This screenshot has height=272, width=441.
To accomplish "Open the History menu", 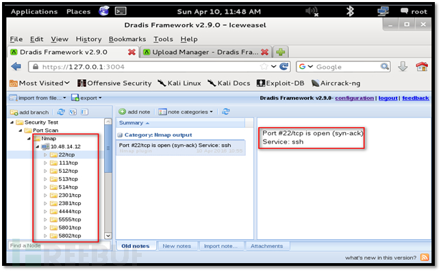I will point(88,39).
